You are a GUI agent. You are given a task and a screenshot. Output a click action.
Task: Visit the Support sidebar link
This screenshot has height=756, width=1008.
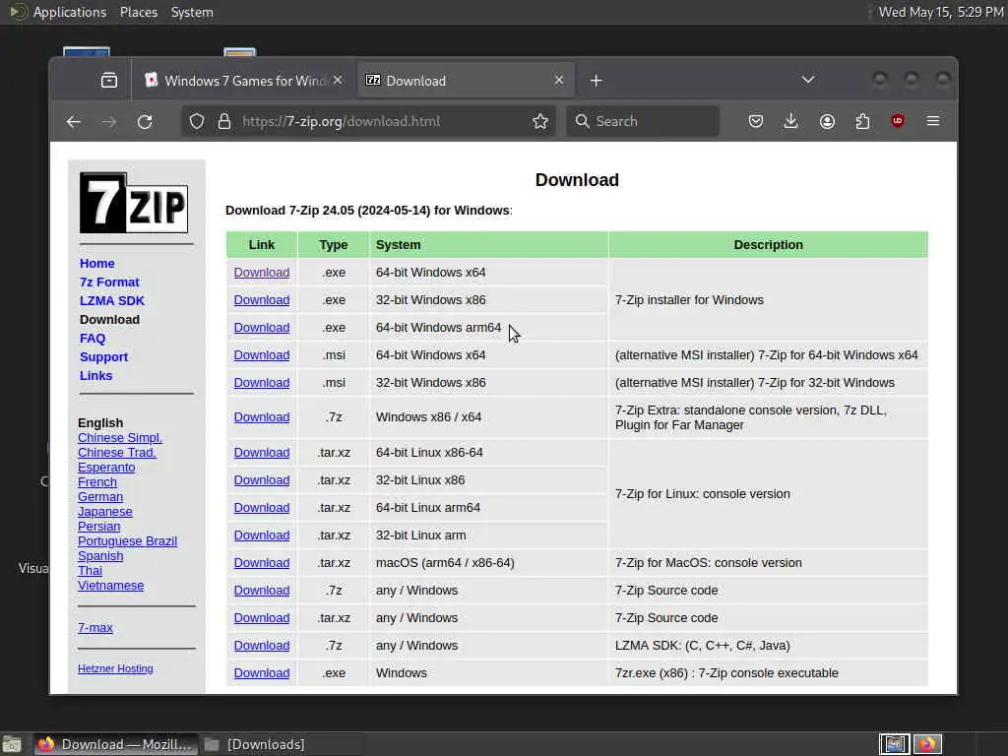[x=103, y=356]
